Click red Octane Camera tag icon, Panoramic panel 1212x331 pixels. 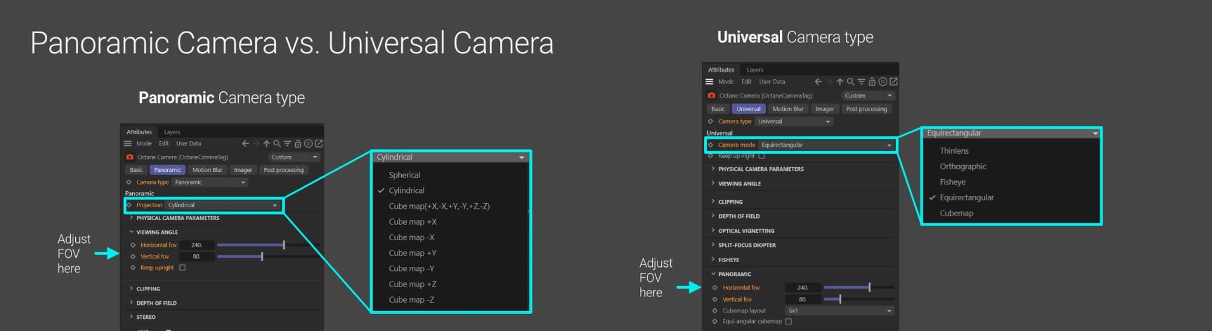pyautogui.click(x=130, y=157)
